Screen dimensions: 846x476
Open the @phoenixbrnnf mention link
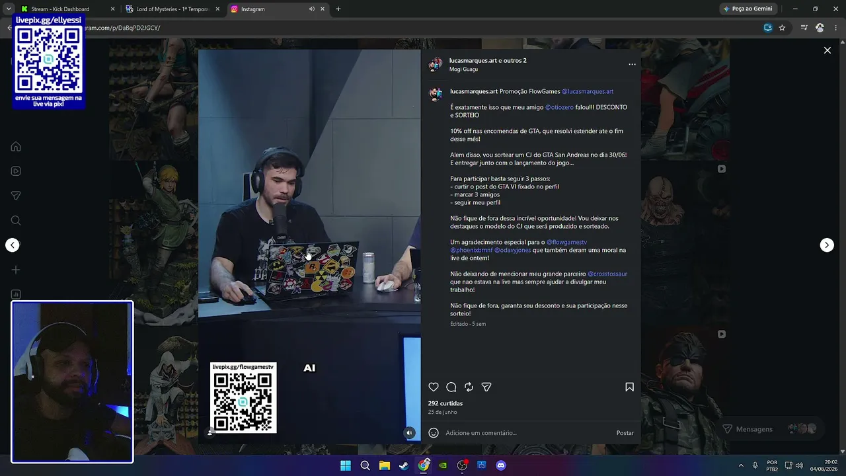(471, 250)
